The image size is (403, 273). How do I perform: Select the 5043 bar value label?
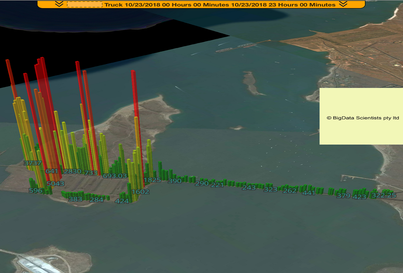(x=55, y=184)
